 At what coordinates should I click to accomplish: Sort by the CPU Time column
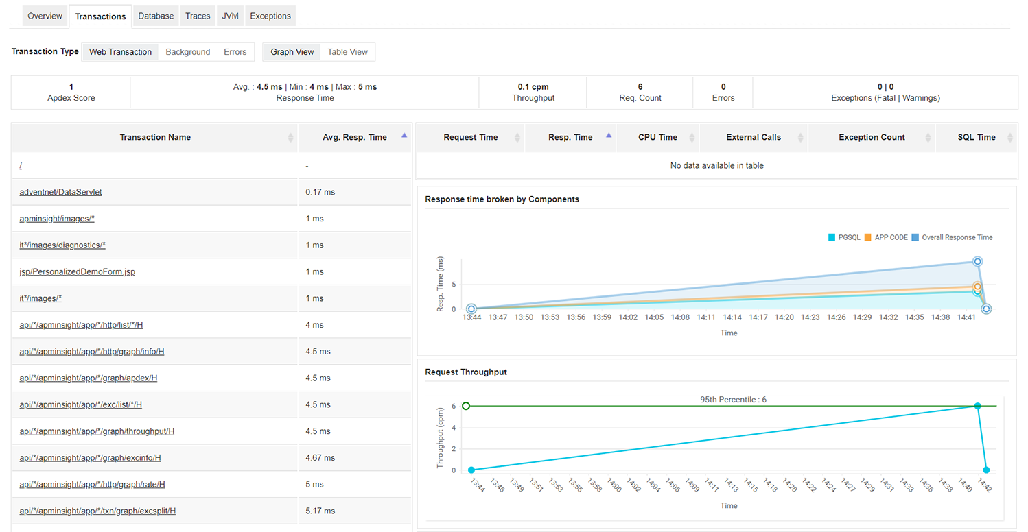[692, 138]
